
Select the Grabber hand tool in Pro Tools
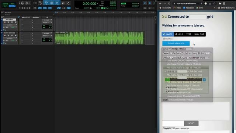57,3
